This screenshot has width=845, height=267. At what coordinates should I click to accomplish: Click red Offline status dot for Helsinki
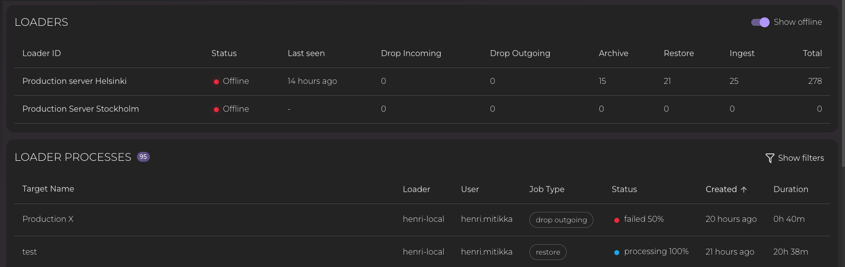point(216,82)
